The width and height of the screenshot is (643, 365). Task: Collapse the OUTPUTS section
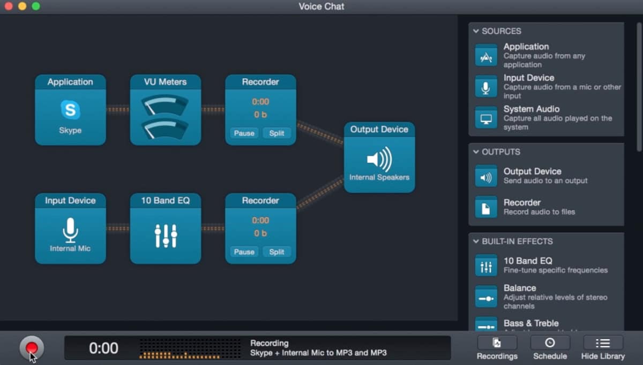(476, 152)
